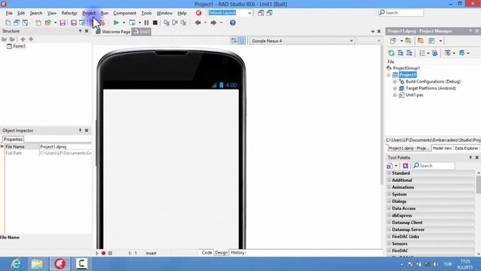
Task: Click the File Name value field Project1.dproj
Action: point(65,147)
